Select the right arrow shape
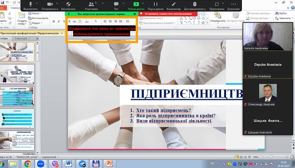Viewport: 295px width, 168px height. coord(194,18)
